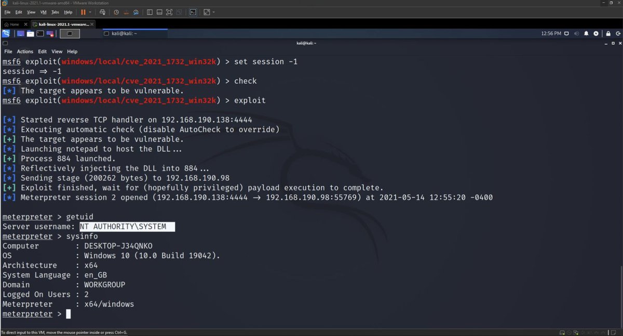
Task: Click the x64/windows Meterpreter value
Action: (x=109, y=304)
